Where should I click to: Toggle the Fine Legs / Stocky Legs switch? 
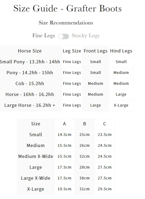tap(64, 36)
